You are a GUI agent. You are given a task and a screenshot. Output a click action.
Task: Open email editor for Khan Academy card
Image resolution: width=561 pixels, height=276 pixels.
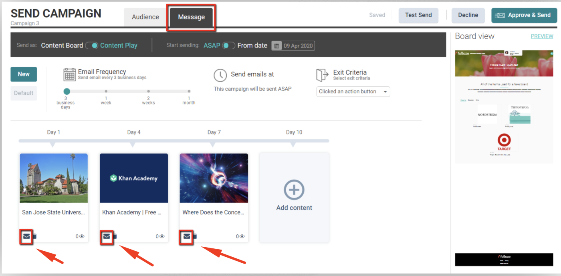(107, 236)
